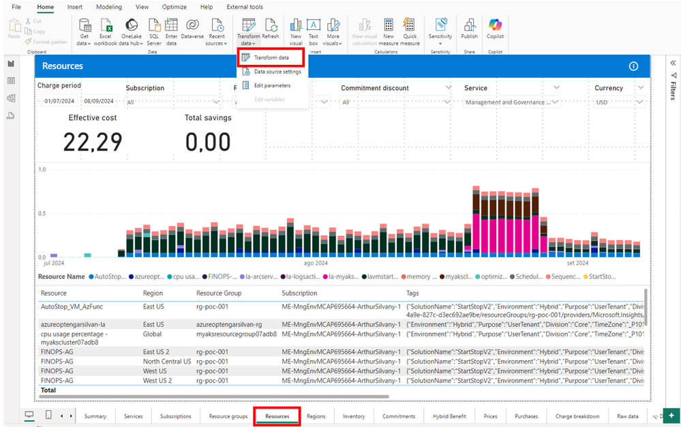The image size is (681, 427).
Task: Choose Edit parameters option
Action: point(272,85)
